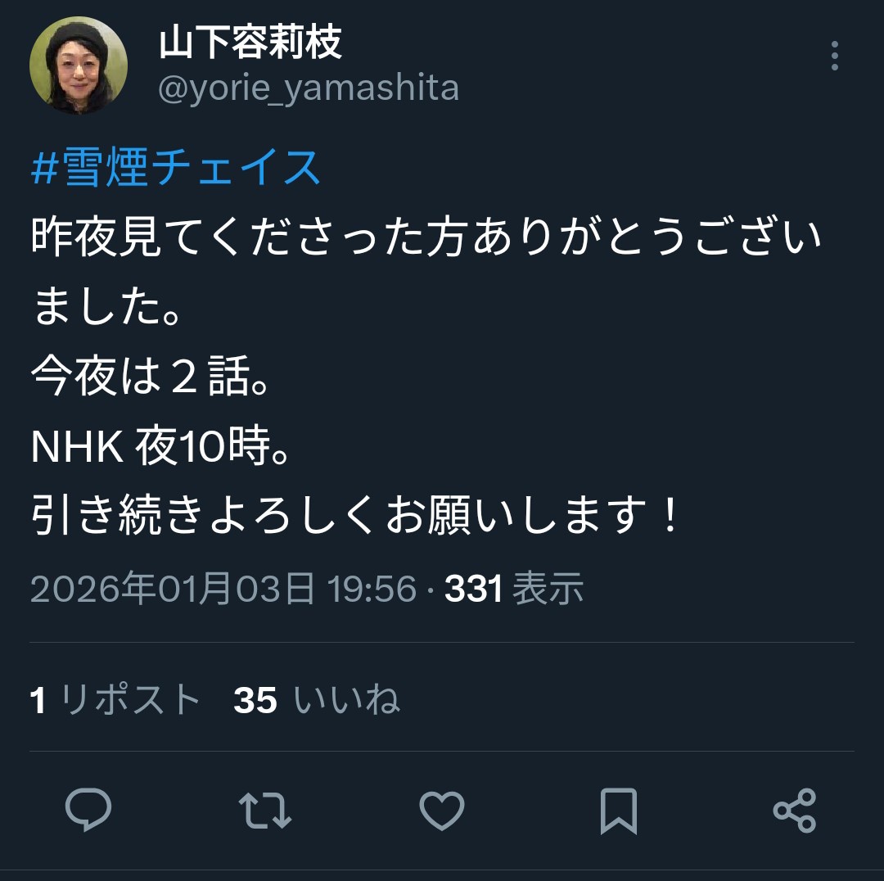Image resolution: width=884 pixels, height=881 pixels.
Task: Select the 19:56 post time
Action: 372,589
